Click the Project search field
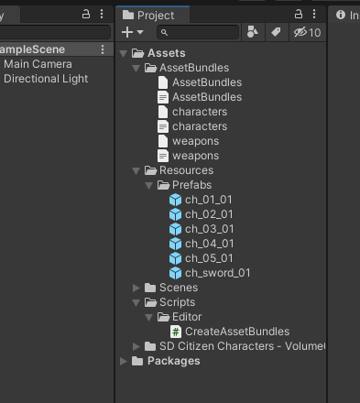Viewport: 360px width, 403px height. click(x=198, y=32)
